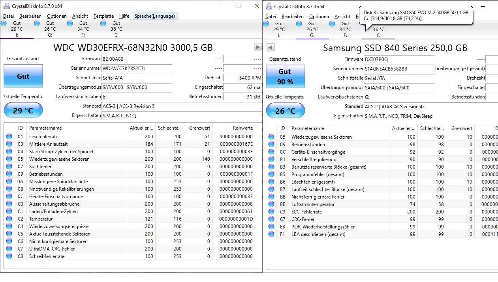
Task: Sort by Rohwerte column in left window
Action: [233, 128]
